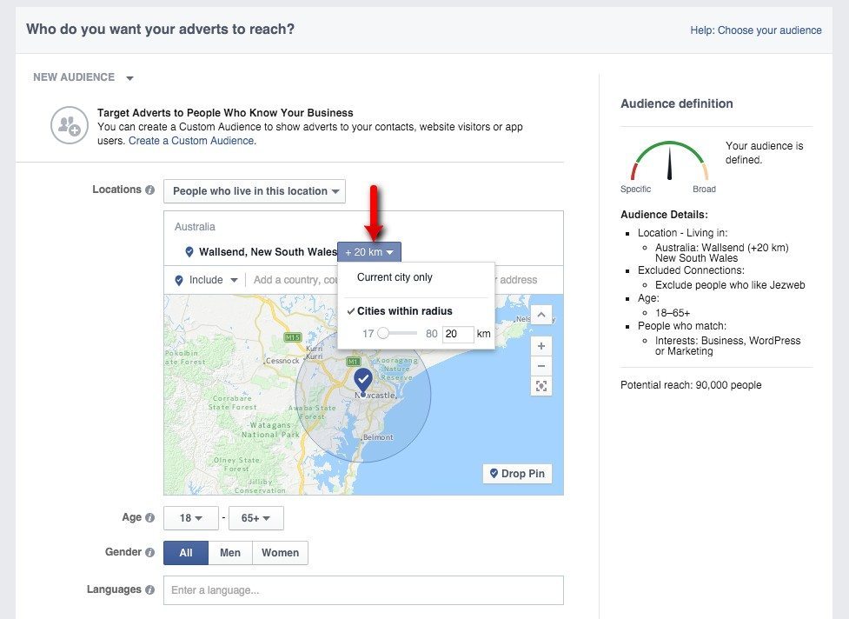Viewport: 849px width, 619px height.
Task: Zoom out on the map
Action: [x=541, y=366]
